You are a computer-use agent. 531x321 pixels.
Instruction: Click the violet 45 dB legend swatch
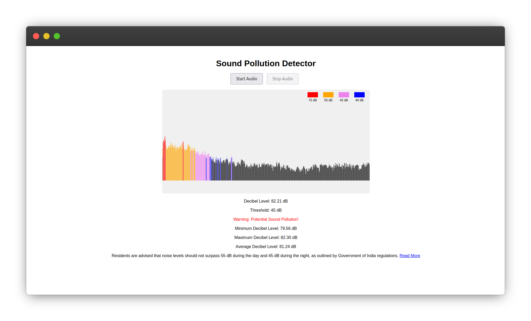pos(344,95)
